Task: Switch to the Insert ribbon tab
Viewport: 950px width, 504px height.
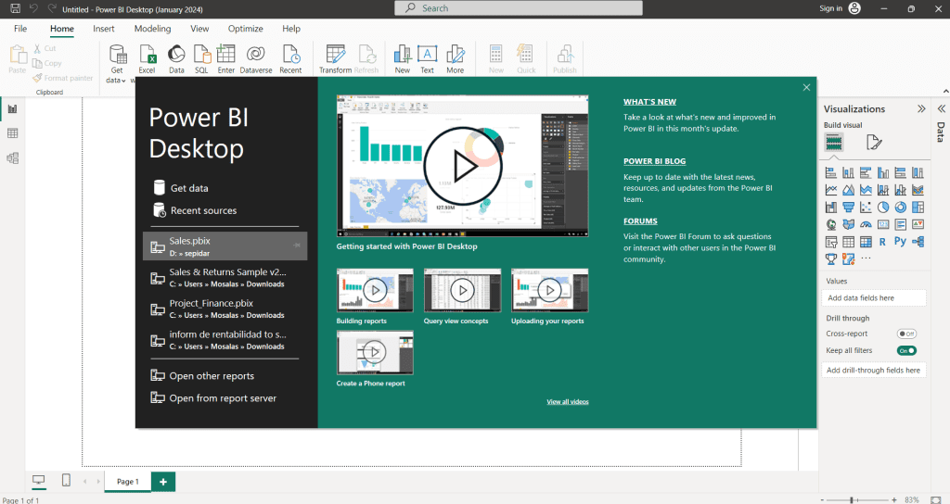Action: [104, 29]
